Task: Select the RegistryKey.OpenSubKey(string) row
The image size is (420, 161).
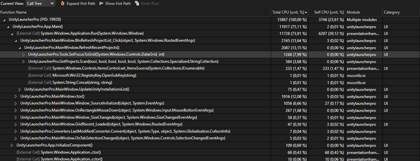Action: 210,75
